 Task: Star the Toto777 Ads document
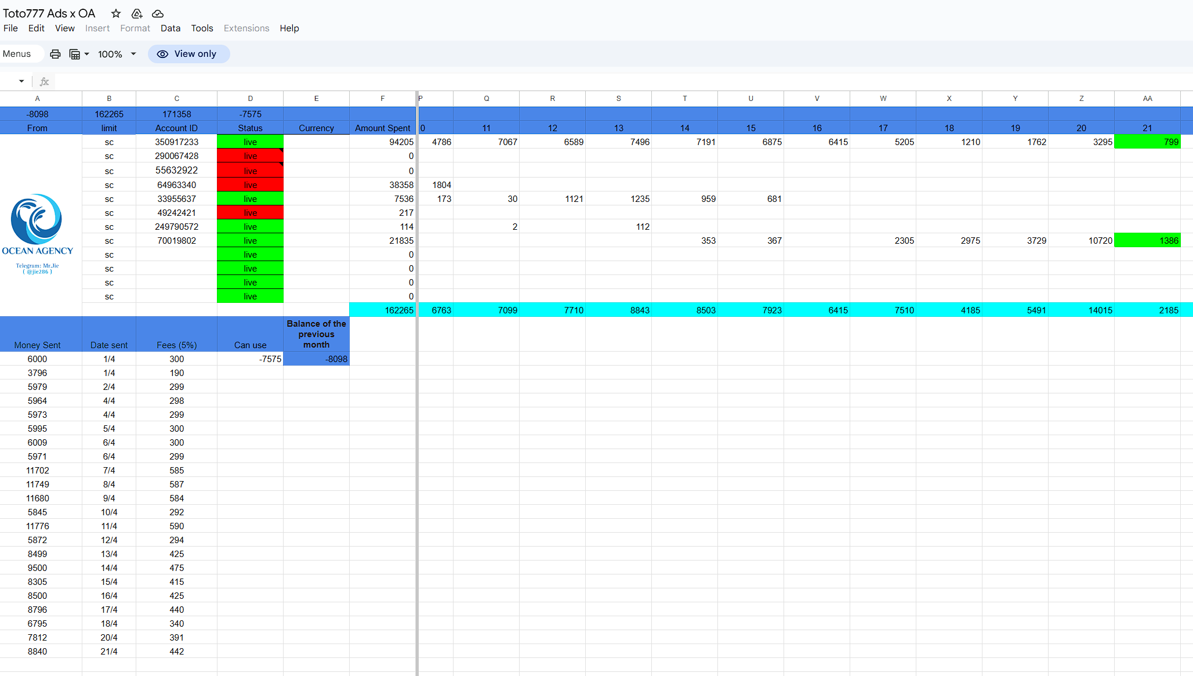116,13
